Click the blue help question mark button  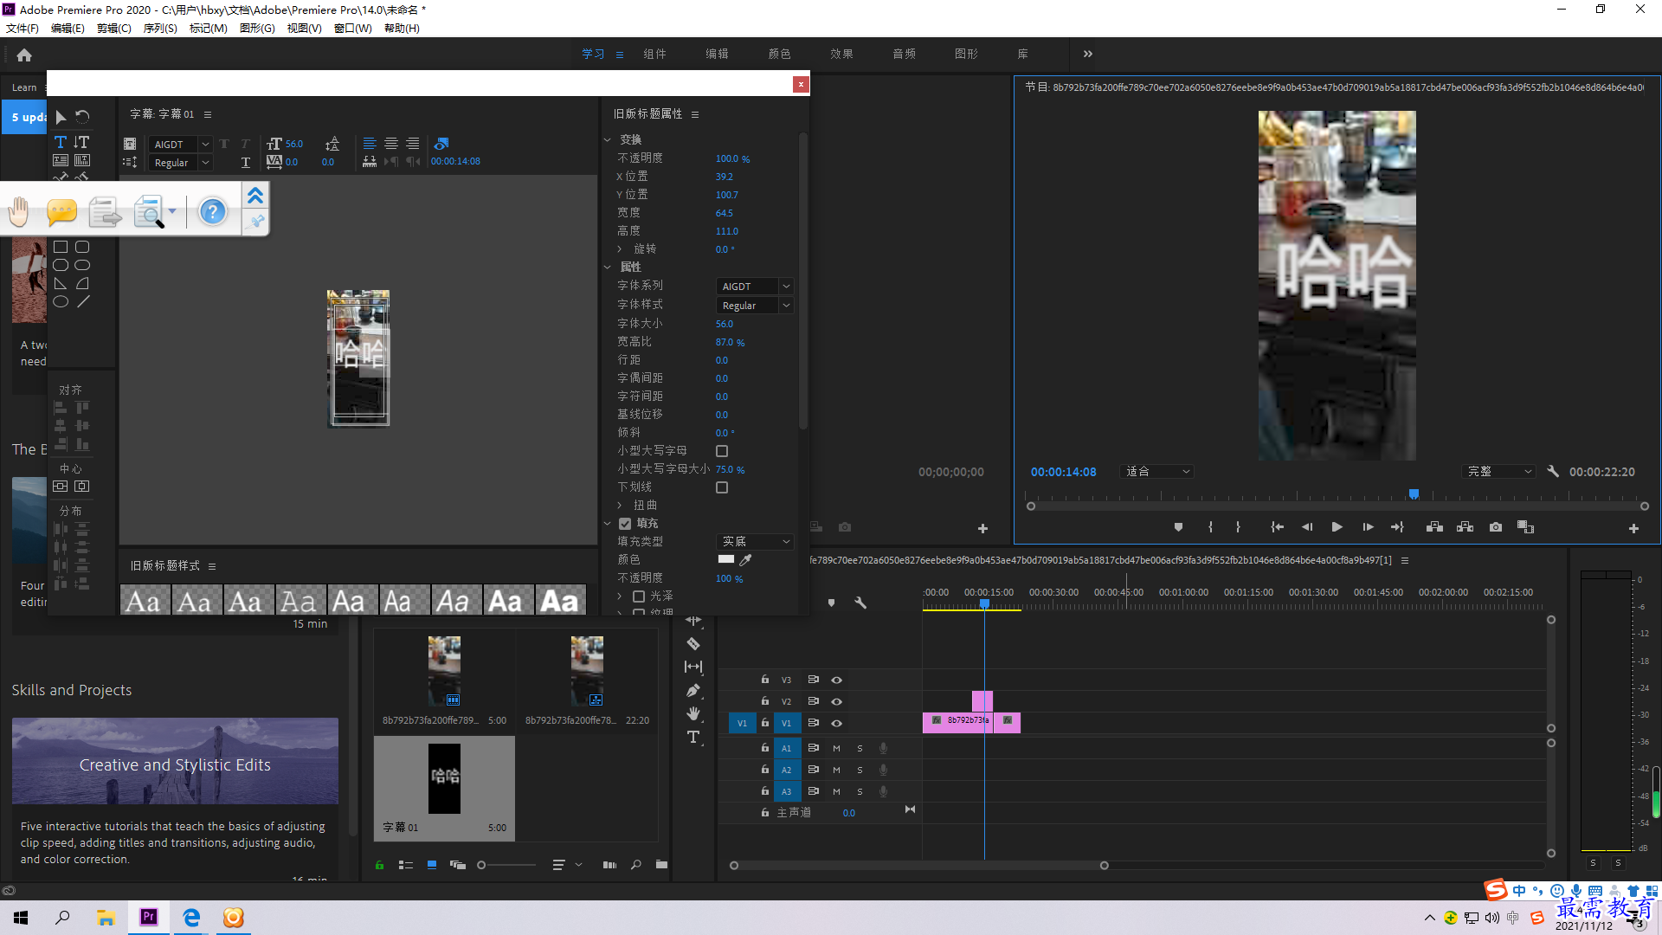pyautogui.click(x=212, y=211)
